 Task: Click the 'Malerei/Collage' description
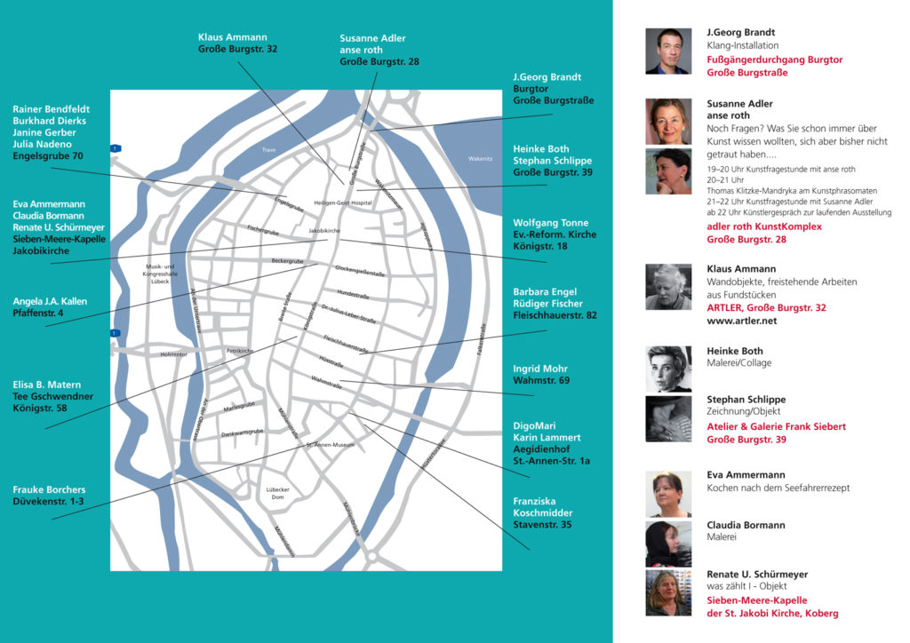point(738,362)
